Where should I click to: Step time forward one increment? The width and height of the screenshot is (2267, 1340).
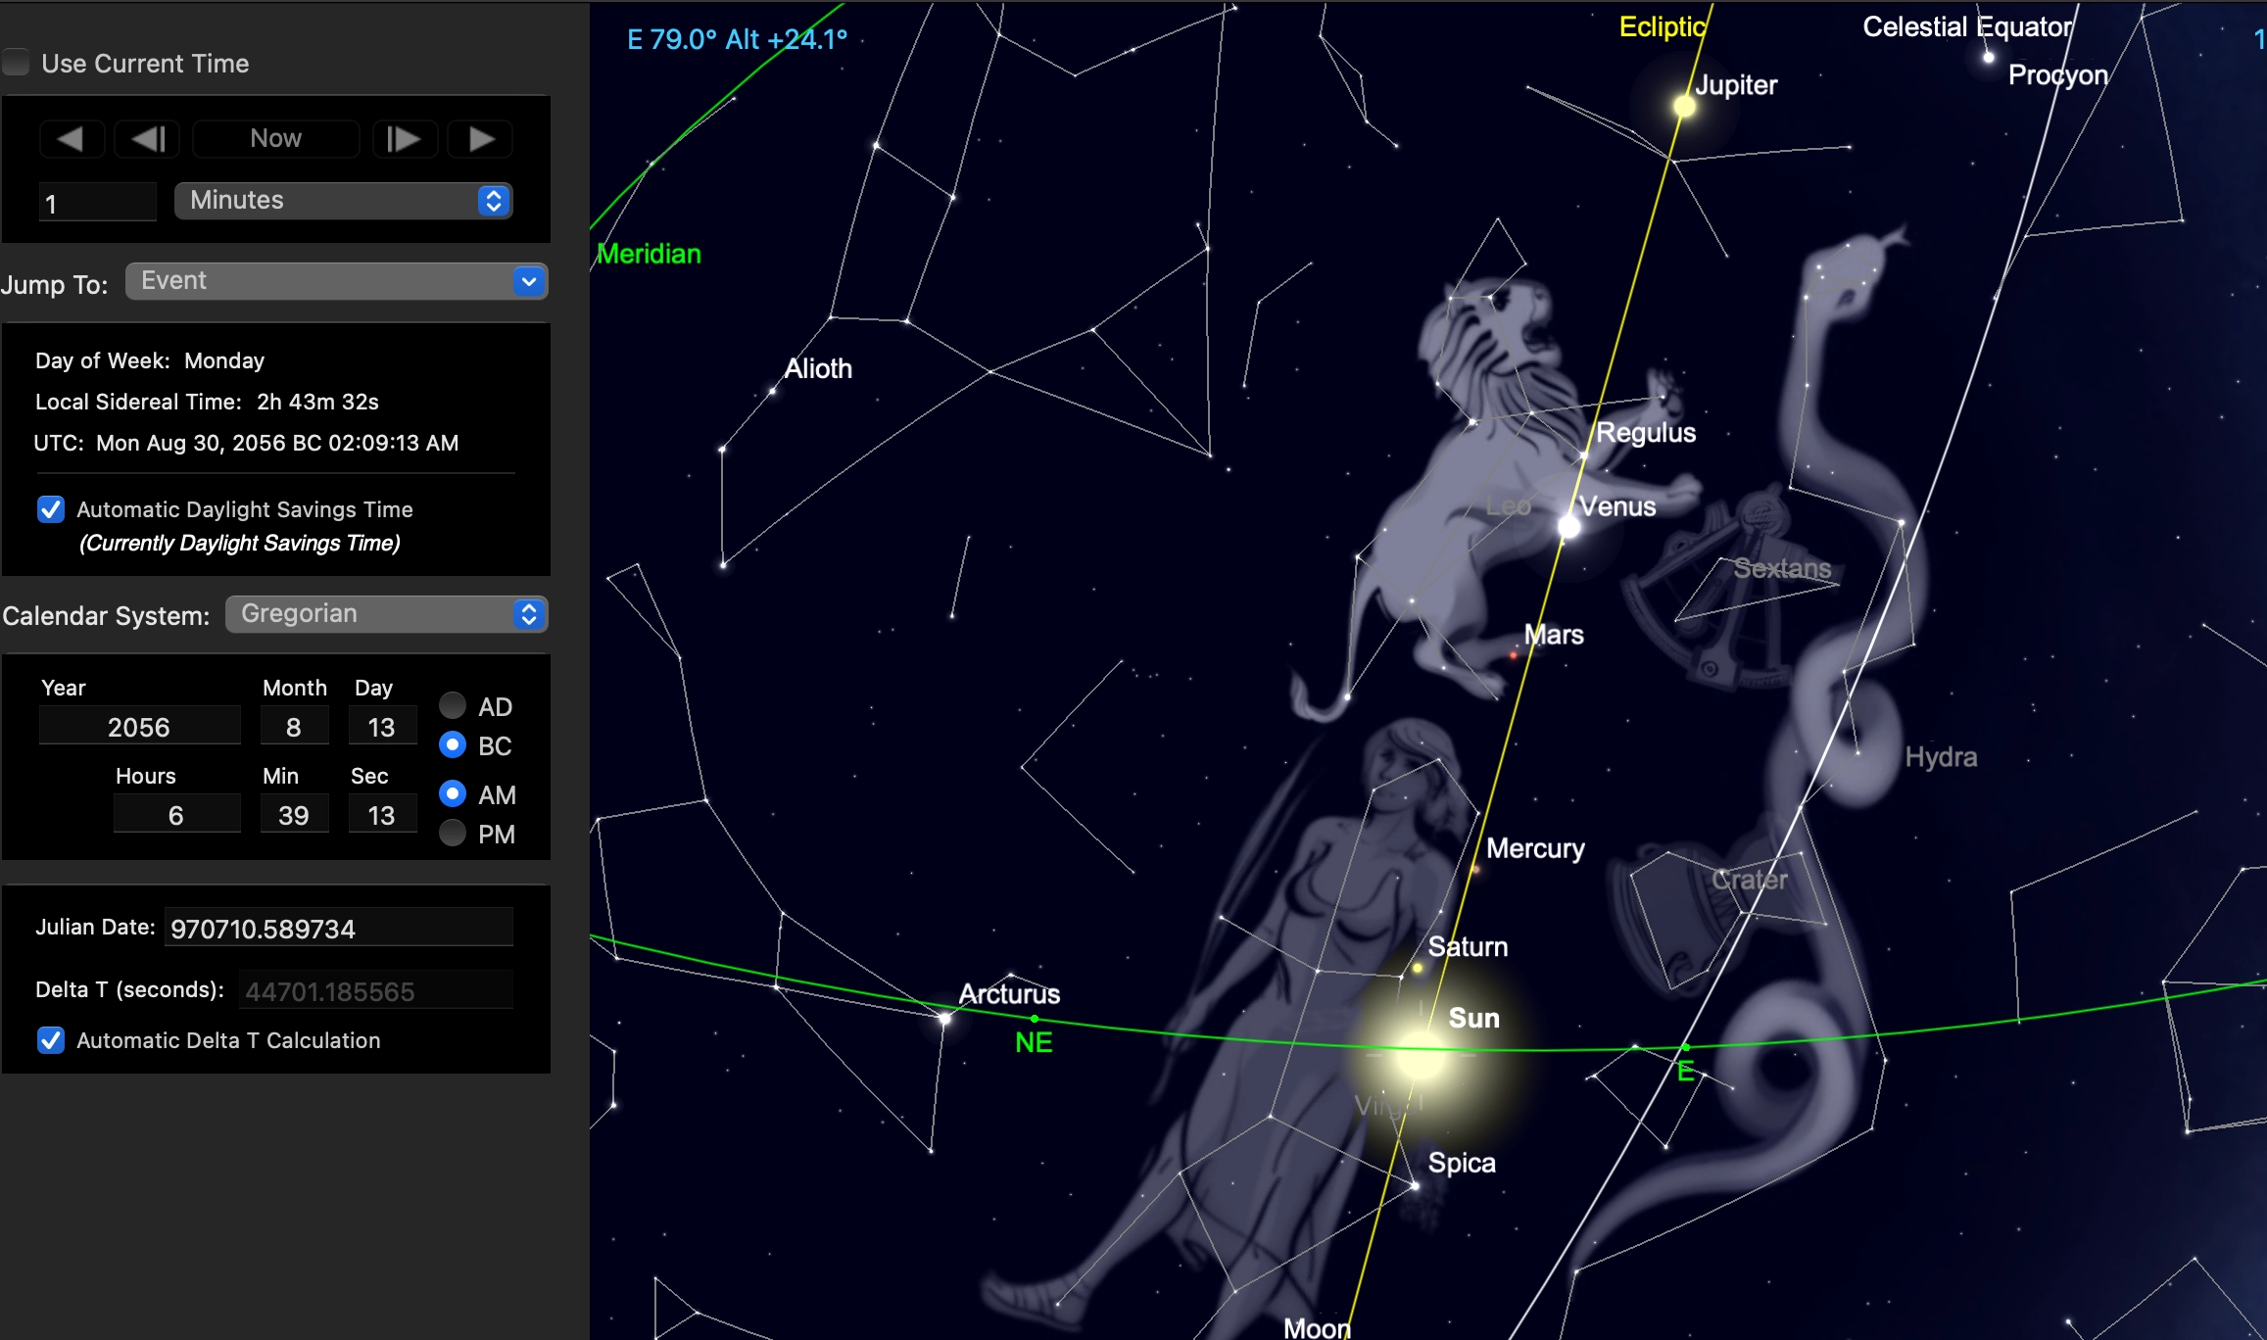404,139
